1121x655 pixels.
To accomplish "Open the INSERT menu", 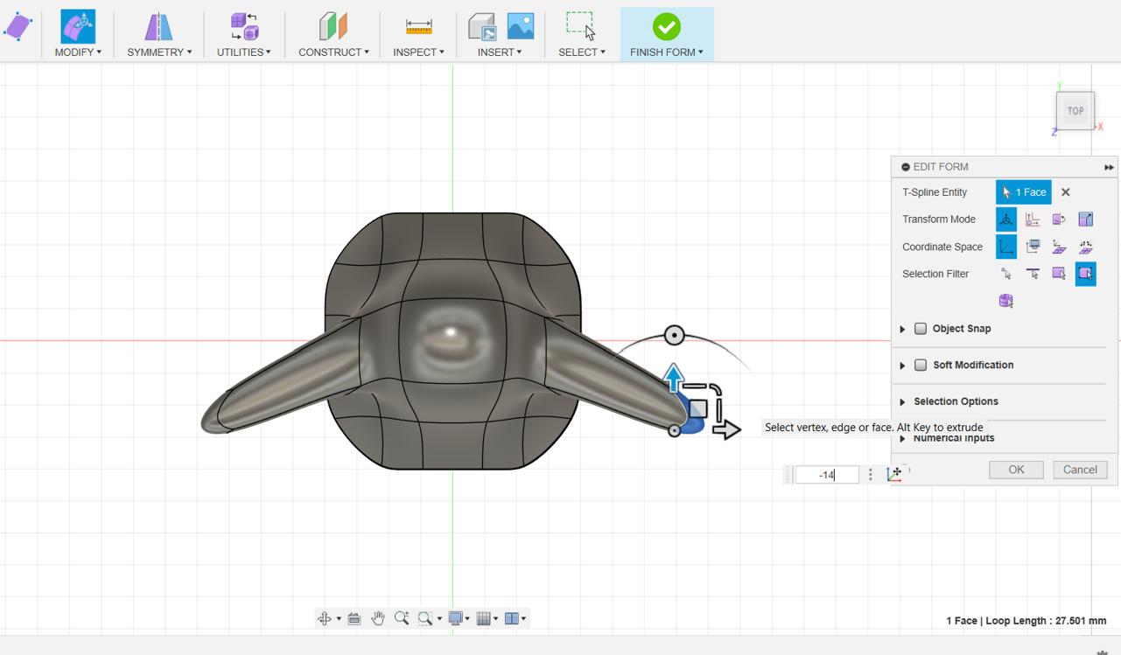I will tap(500, 52).
